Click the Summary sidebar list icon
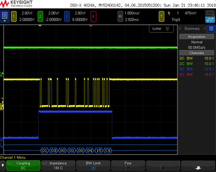The image size is (216, 172). point(211,29)
